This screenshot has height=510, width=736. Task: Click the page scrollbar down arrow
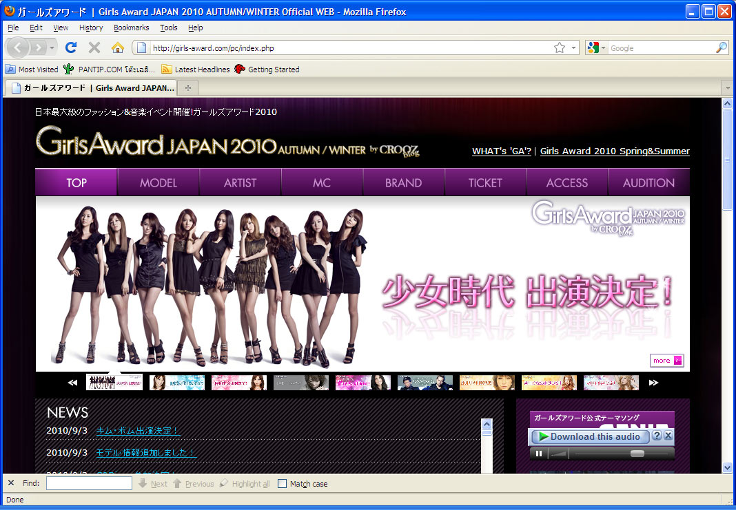tap(727, 467)
